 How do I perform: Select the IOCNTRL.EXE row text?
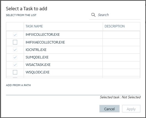click(x=36, y=50)
